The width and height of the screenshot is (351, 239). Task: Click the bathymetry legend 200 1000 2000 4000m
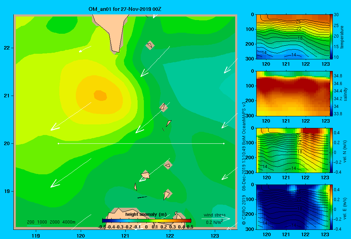pos(51,222)
